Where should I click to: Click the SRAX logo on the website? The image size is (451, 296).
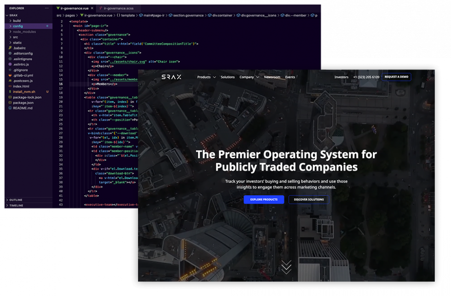pyautogui.click(x=171, y=77)
